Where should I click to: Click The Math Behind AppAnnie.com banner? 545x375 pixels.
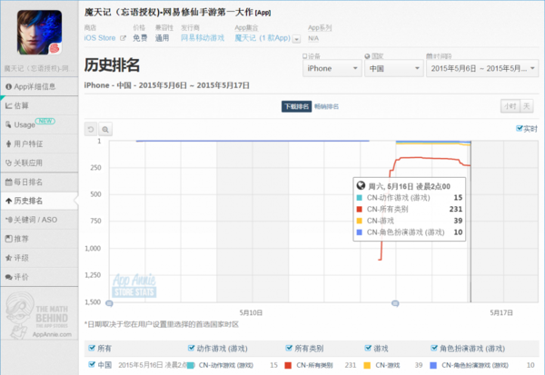coord(39,315)
